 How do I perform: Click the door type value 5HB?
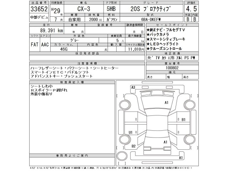[111, 9]
